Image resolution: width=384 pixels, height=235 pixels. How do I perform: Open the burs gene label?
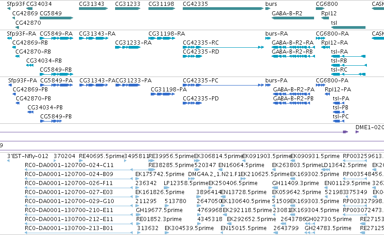(x=271, y=4)
